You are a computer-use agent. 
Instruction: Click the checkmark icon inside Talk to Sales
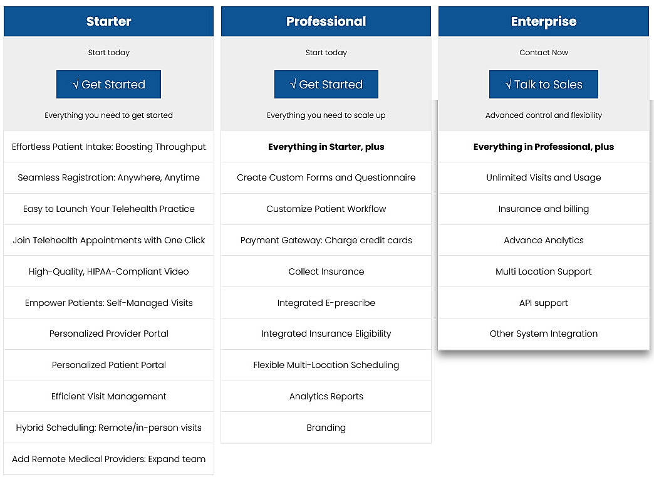pyautogui.click(x=509, y=83)
